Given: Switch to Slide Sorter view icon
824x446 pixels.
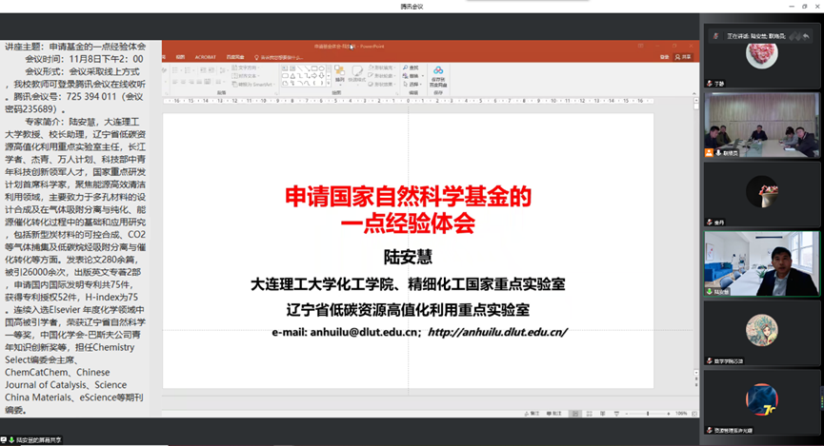Looking at the screenshot, I should click(591, 414).
